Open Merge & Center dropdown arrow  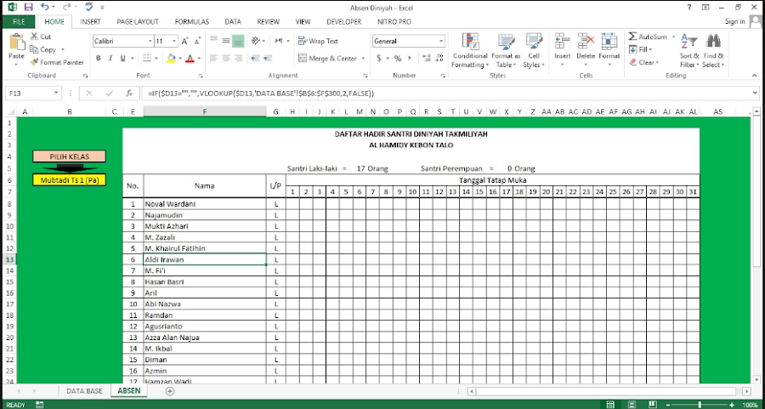364,59
